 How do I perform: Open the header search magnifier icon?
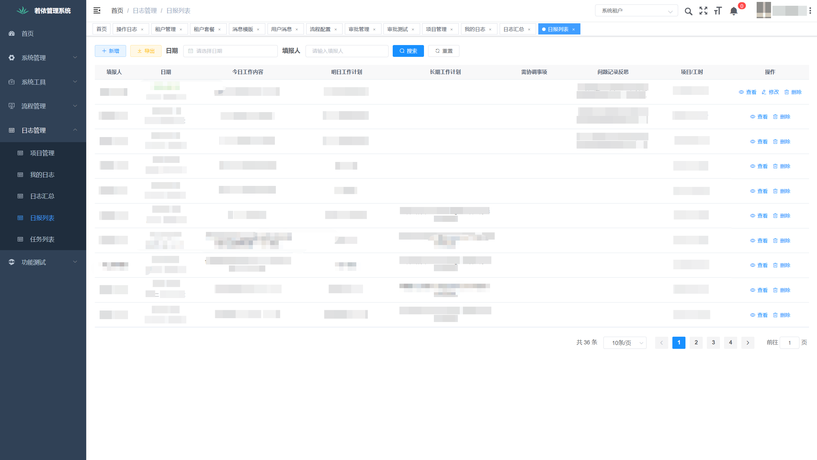(688, 11)
